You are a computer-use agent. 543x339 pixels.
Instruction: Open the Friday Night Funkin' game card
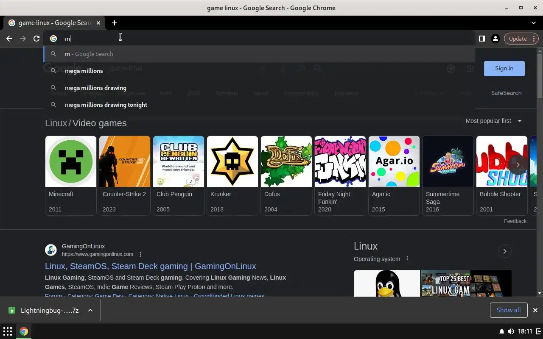(x=340, y=175)
